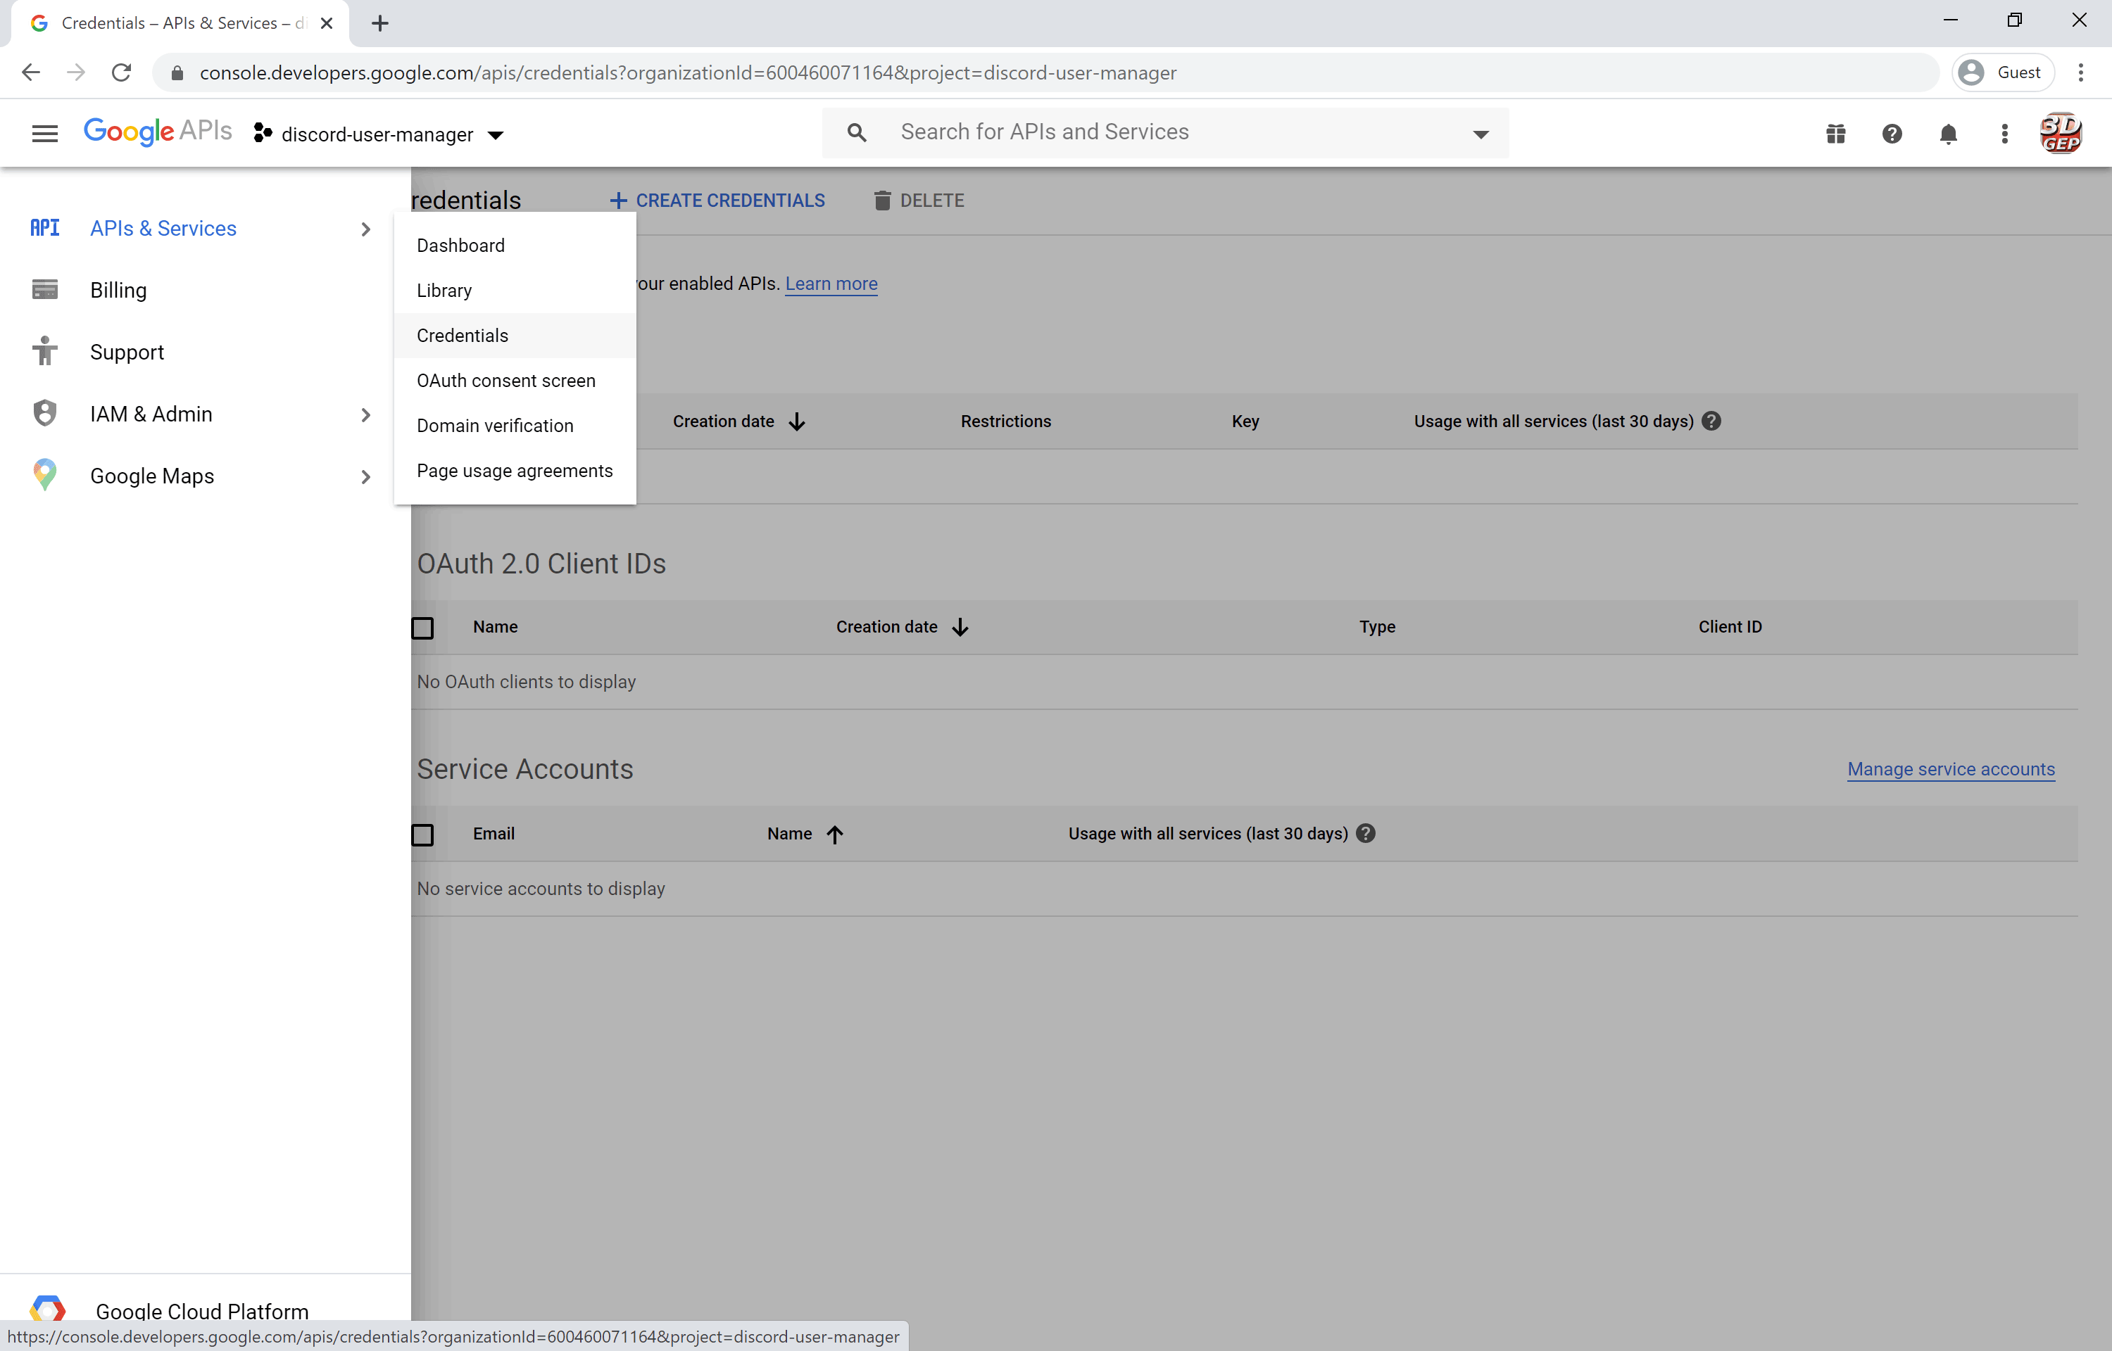
Task: Sort service accounts by Name arrow
Action: click(x=834, y=835)
